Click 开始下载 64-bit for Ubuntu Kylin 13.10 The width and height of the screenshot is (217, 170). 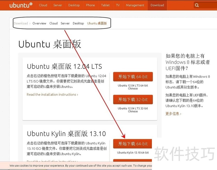(x=133, y=144)
